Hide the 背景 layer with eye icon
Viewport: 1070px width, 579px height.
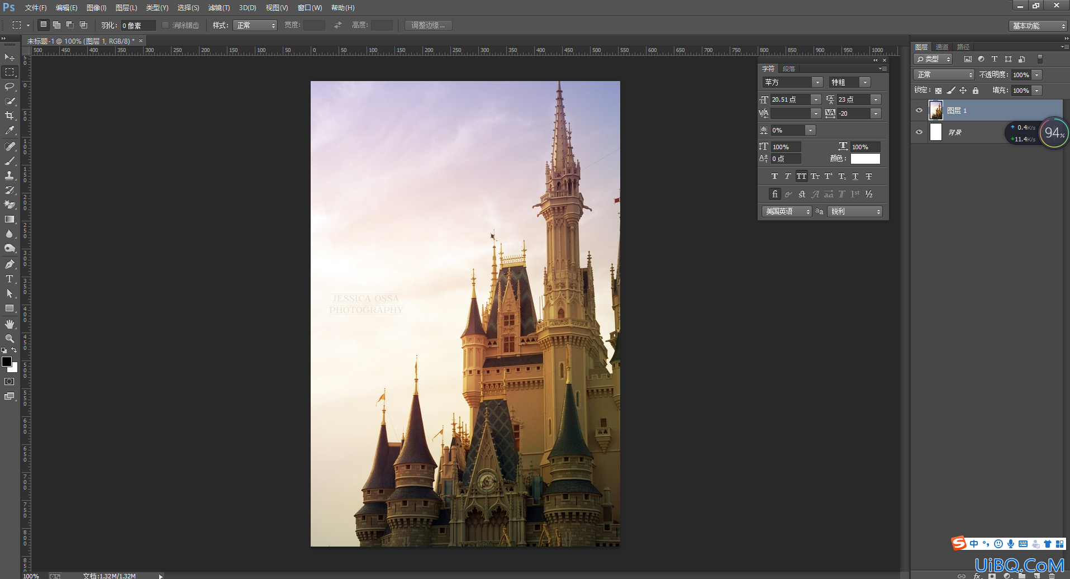coord(919,132)
